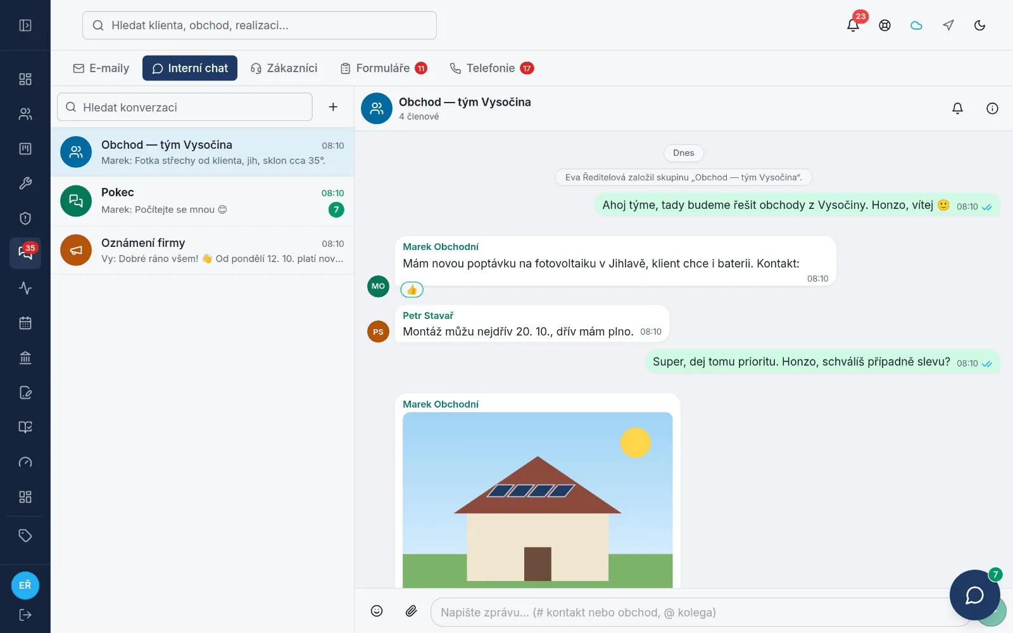Screen dimensions: 1013x633
Task: Click the global search field Hledat klienta
Action: coord(260,25)
